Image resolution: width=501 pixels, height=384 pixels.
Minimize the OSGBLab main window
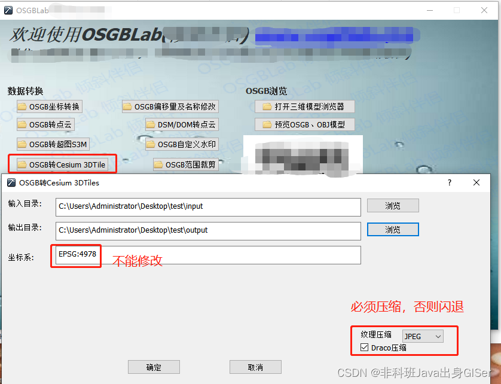(430, 10)
